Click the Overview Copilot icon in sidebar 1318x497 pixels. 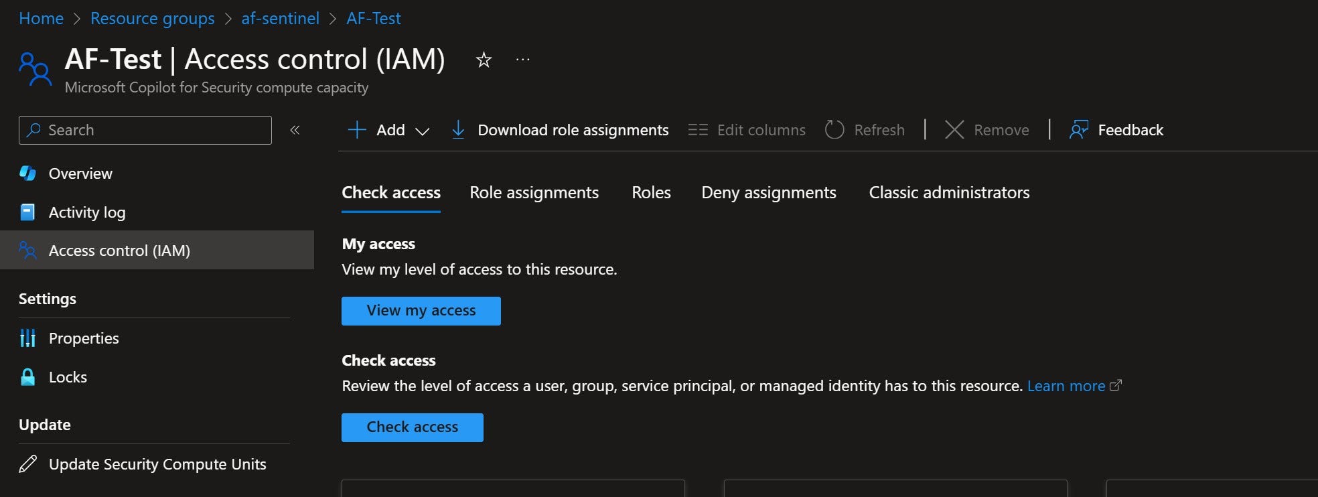[28, 173]
